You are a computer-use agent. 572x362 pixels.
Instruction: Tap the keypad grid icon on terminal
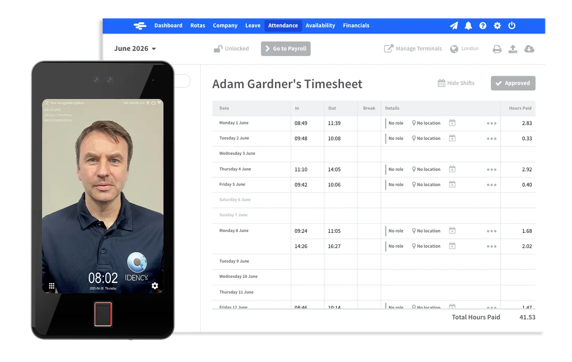click(x=52, y=286)
